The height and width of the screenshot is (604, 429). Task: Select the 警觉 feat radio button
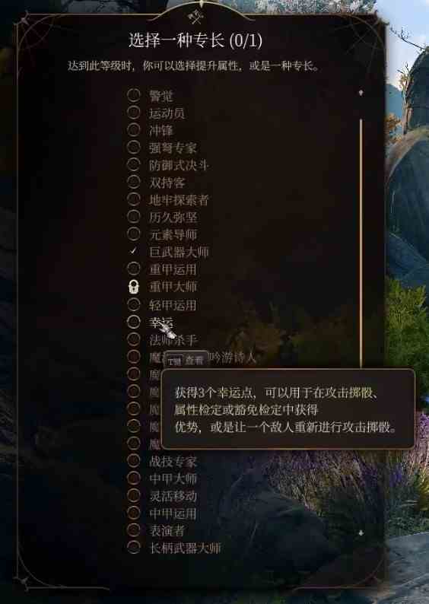click(x=133, y=95)
